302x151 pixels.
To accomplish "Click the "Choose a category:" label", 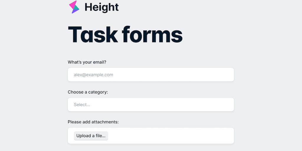I will tap(88, 92).
